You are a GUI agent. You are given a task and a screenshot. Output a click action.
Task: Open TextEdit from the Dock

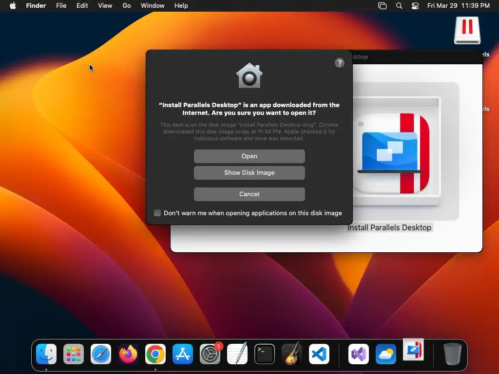tap(237, 354)
